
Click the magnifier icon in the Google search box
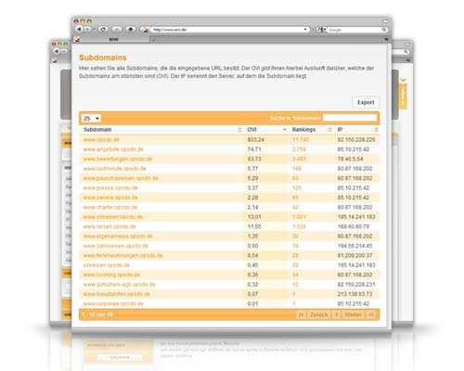click(384, 30)
